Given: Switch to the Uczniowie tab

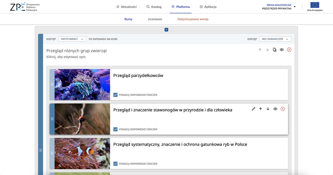Looking at the screenshot, I should coord(155,19).
